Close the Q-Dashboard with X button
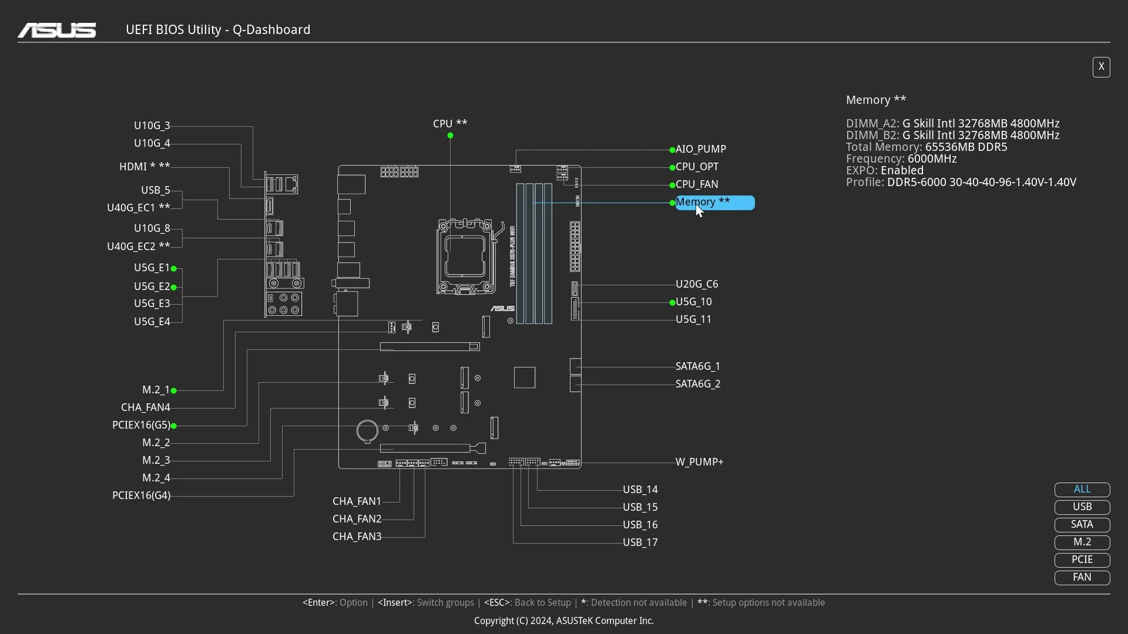Screen dimensions: 1128x634 pos(1101,67)
